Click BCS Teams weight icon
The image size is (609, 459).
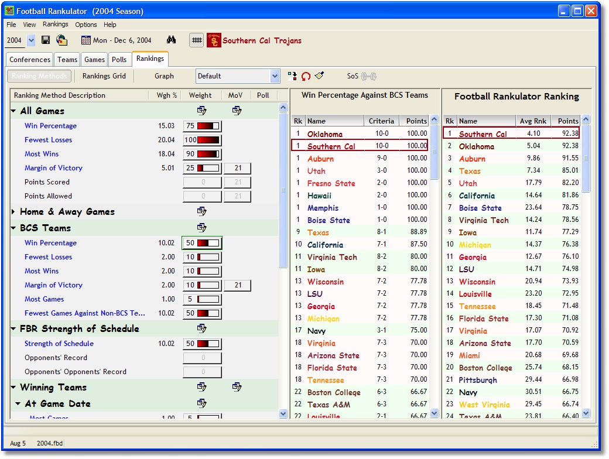(201, 228)
